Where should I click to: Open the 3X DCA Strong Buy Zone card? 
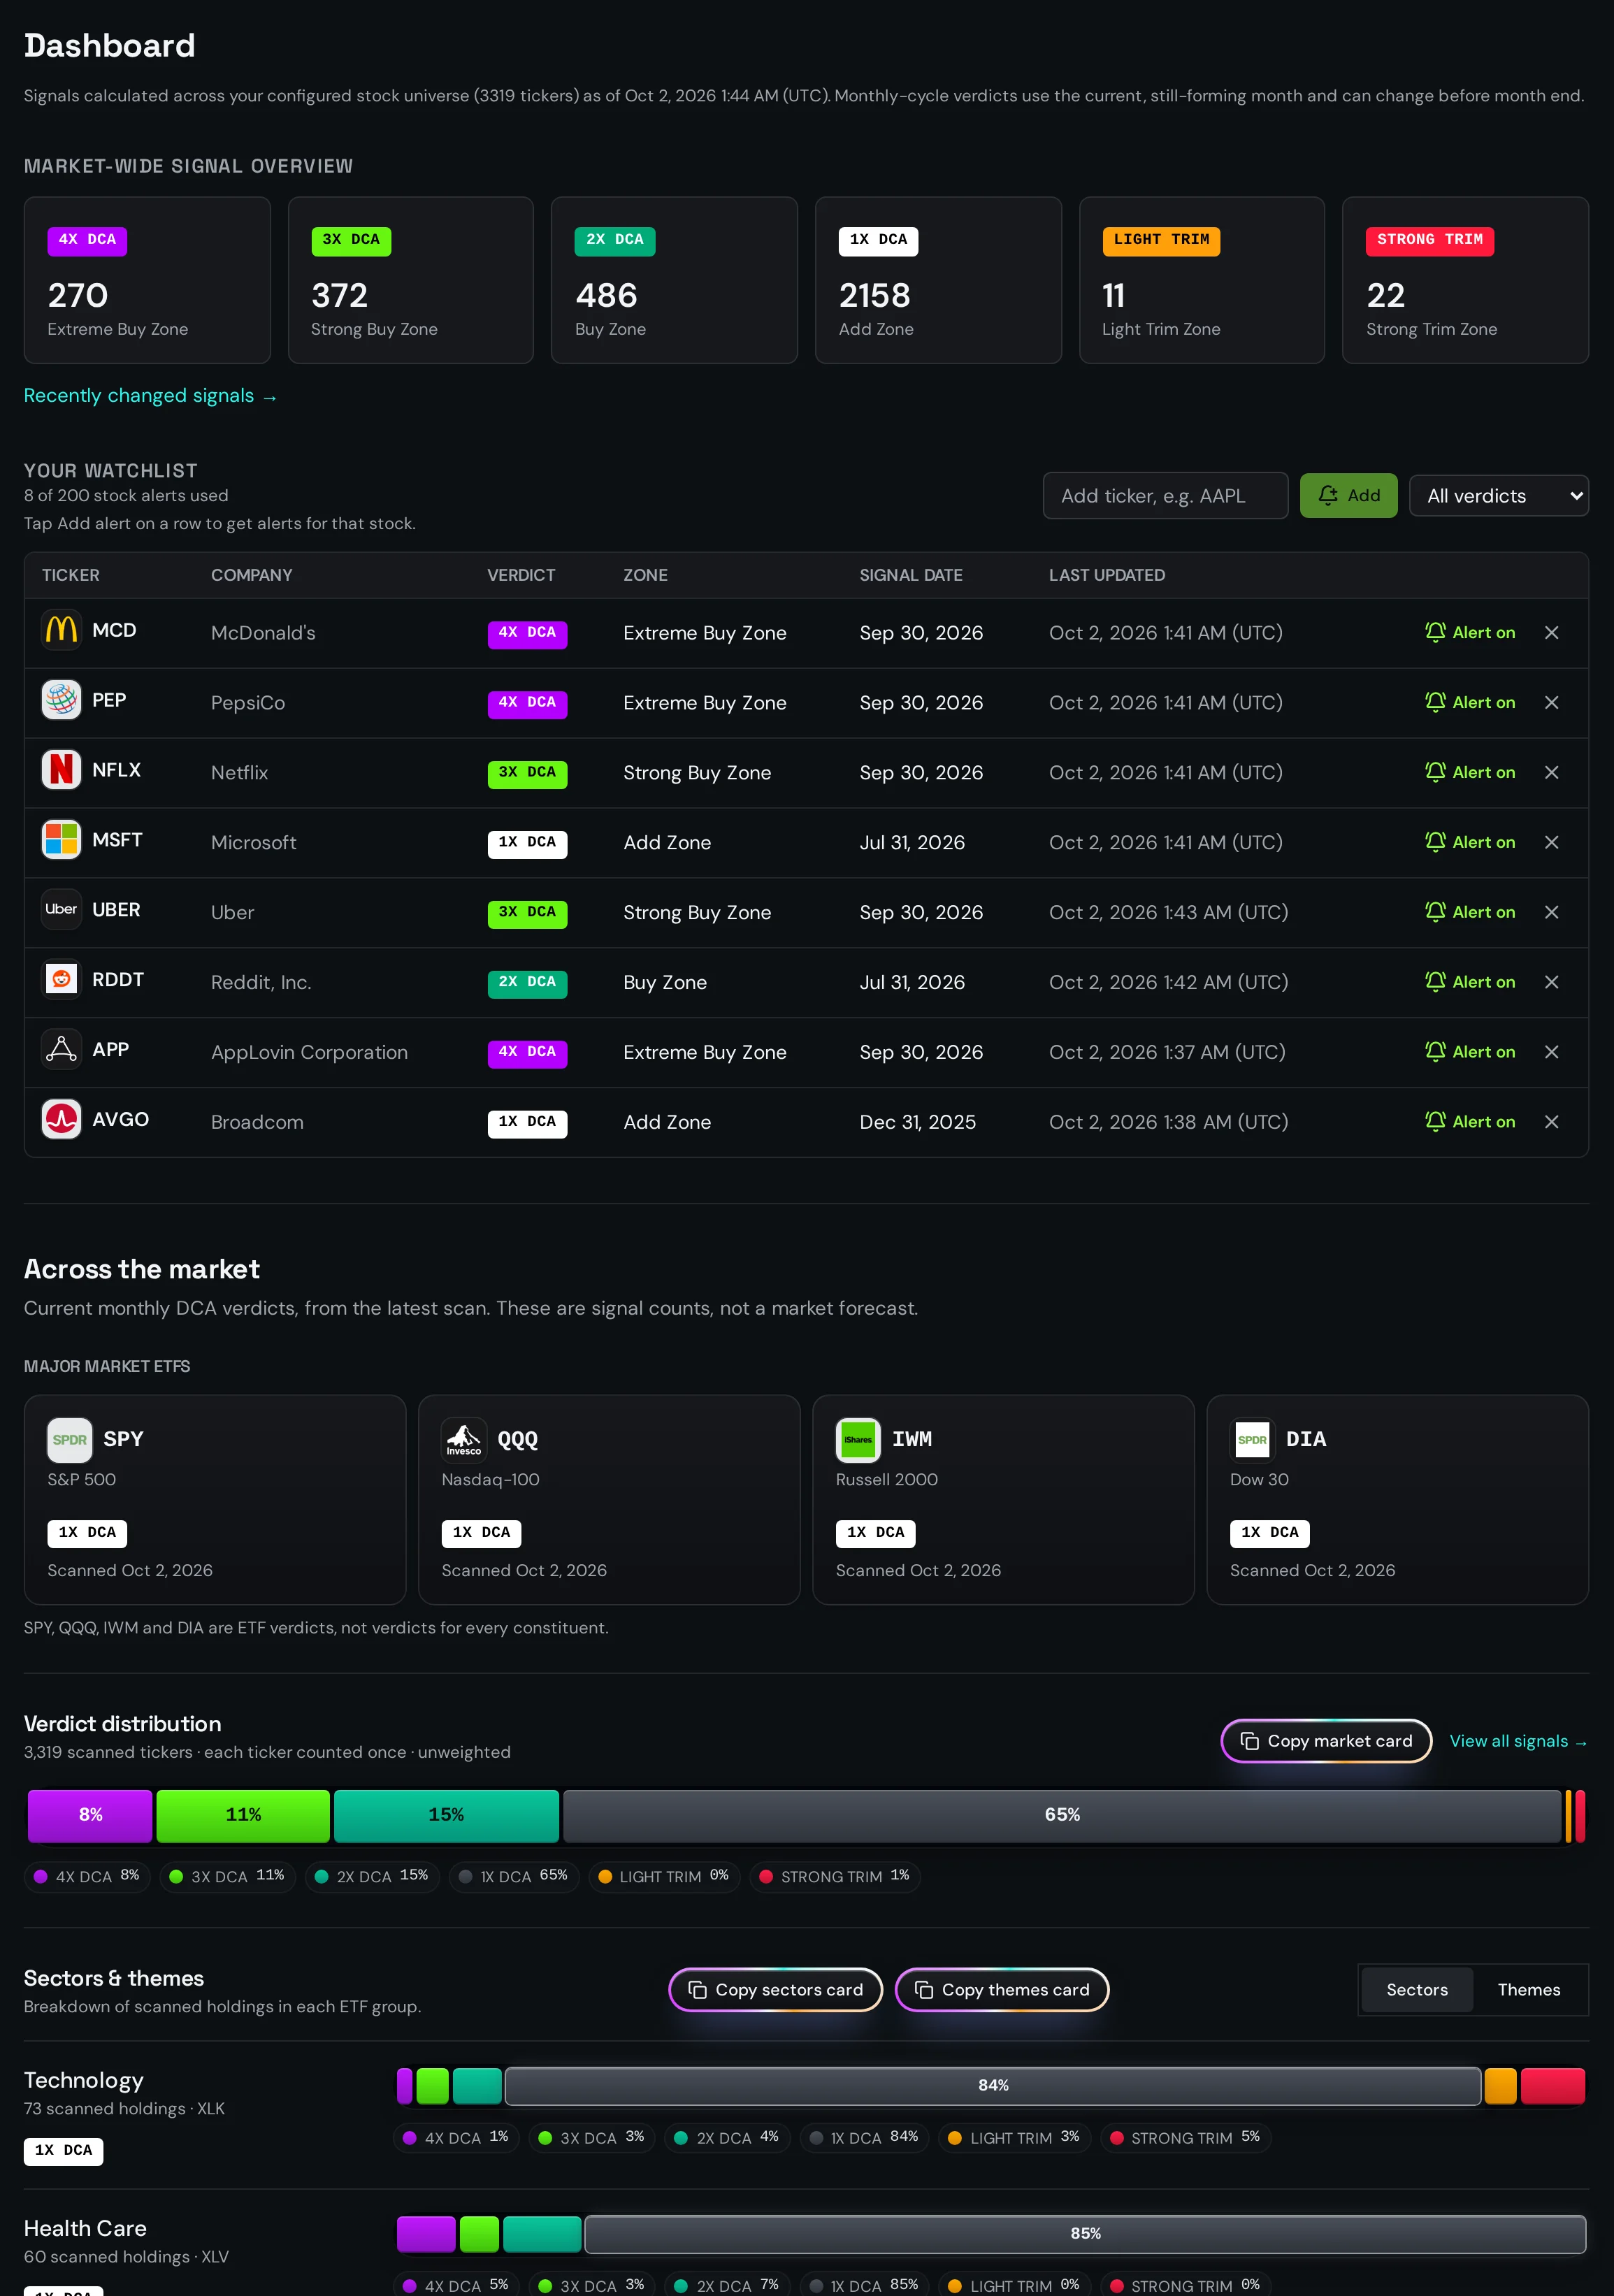tap(411, 280)
